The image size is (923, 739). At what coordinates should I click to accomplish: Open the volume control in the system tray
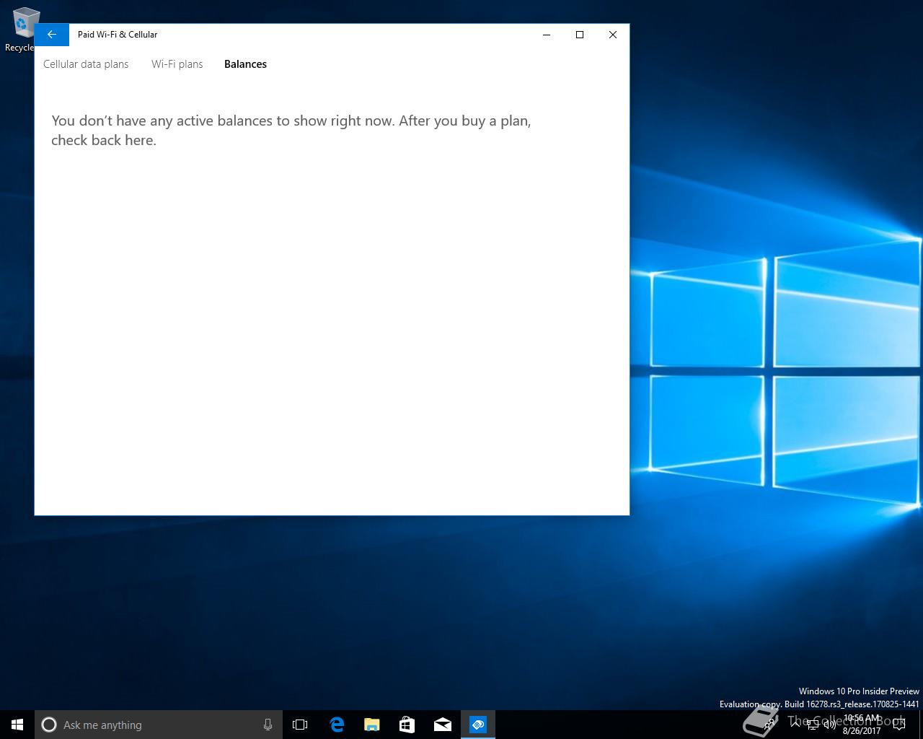point(830,725)
